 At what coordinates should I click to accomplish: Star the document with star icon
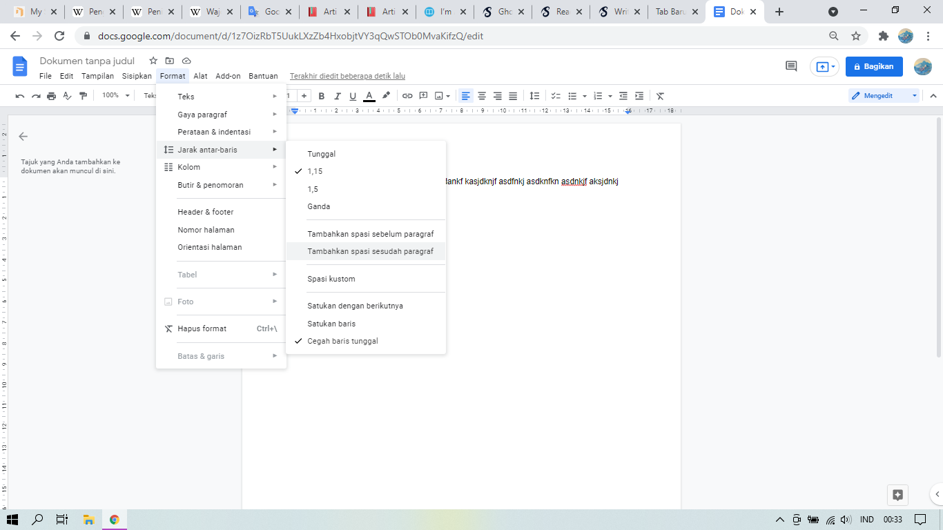[153, 61]
